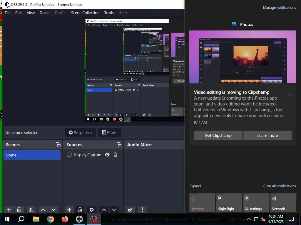Open the gamepad app on taskbar
The image size is (301, 225).
pyautogui.click(x=79, y=219)
